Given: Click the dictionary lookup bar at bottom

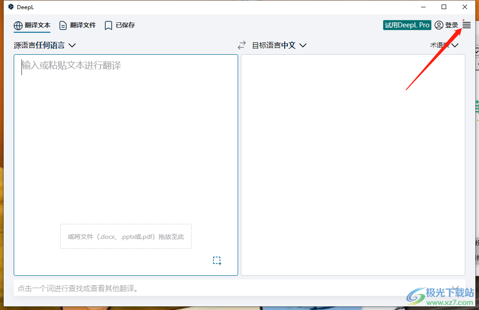Looking at the screenshot, I should pyautogui.click(x=239, y=288).
